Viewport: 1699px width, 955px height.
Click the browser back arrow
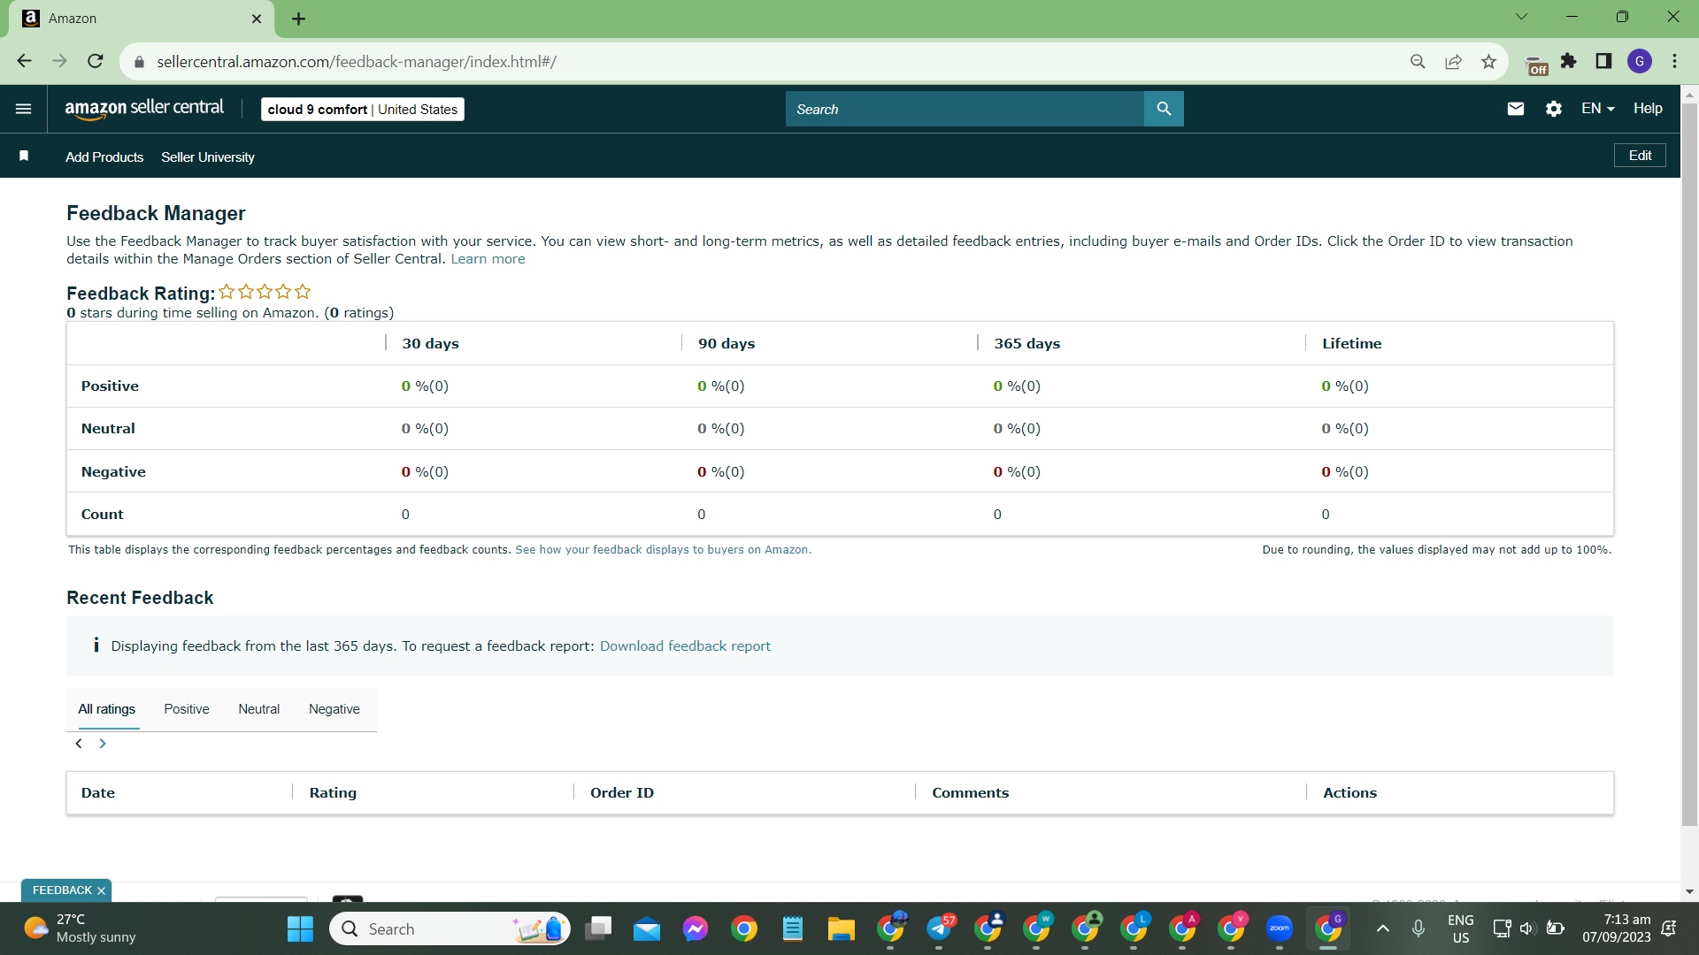[x=24, y=61]
